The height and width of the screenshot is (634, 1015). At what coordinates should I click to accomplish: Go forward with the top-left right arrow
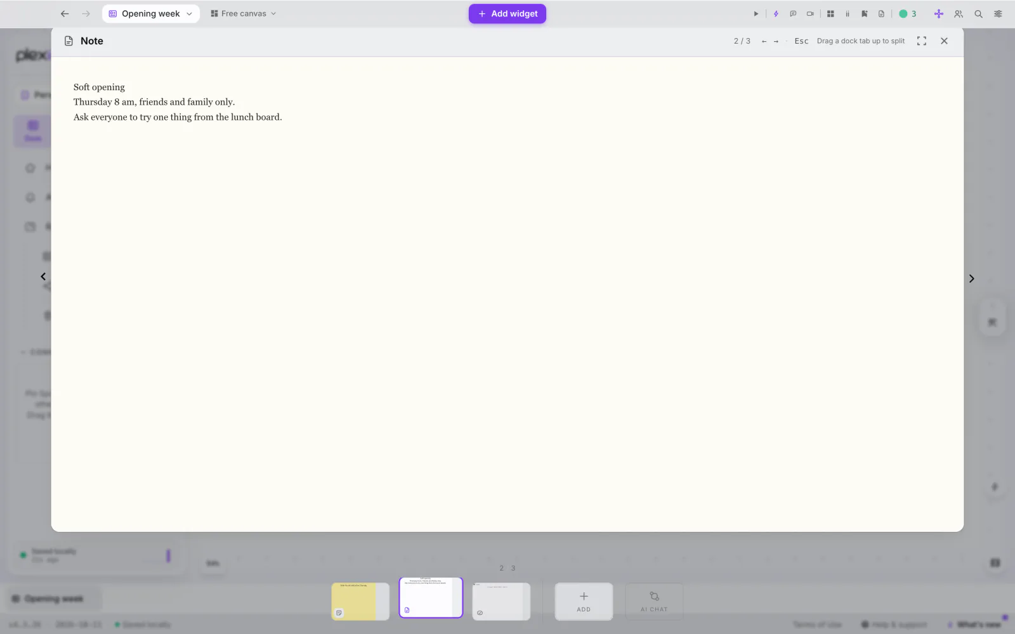(x=86, y=14)
